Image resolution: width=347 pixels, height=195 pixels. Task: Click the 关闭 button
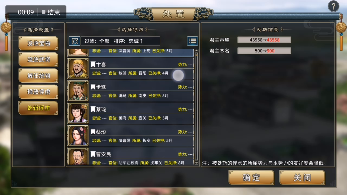click(302, 178)
